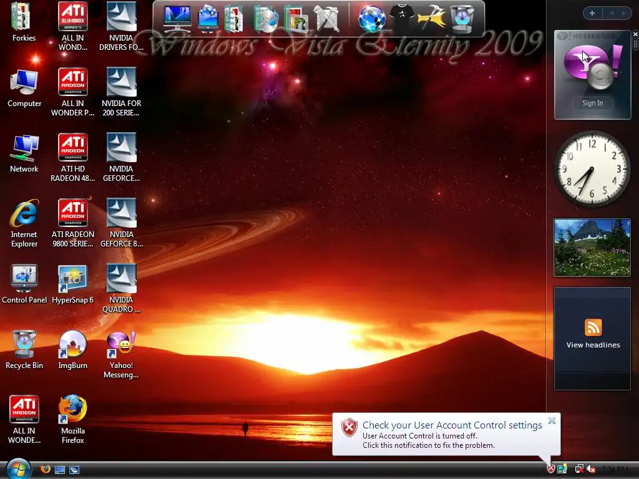Close the Yahoo Messenger sidebar gadget
This screenshot has width=639, height=479.
(635, 35)
